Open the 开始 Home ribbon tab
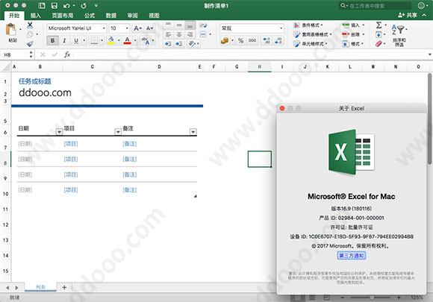The width and height of the screenshot is (433, 302). 14,16
